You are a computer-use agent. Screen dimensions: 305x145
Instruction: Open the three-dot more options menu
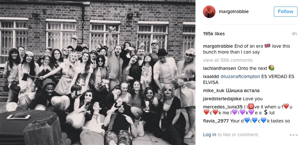(294, 135)
